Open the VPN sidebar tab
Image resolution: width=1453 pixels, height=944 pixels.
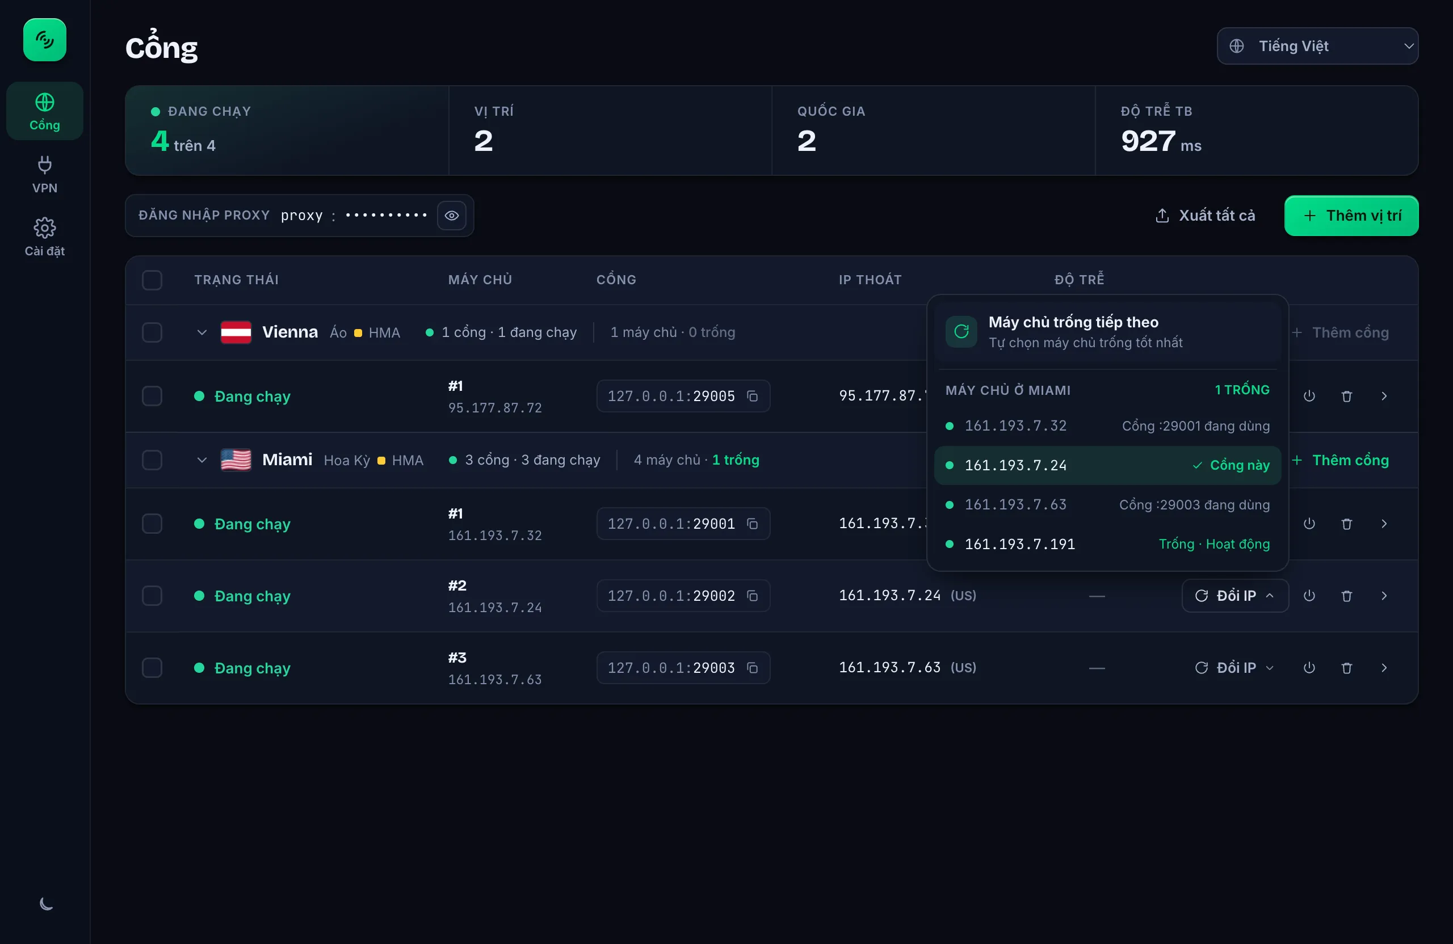45,175
